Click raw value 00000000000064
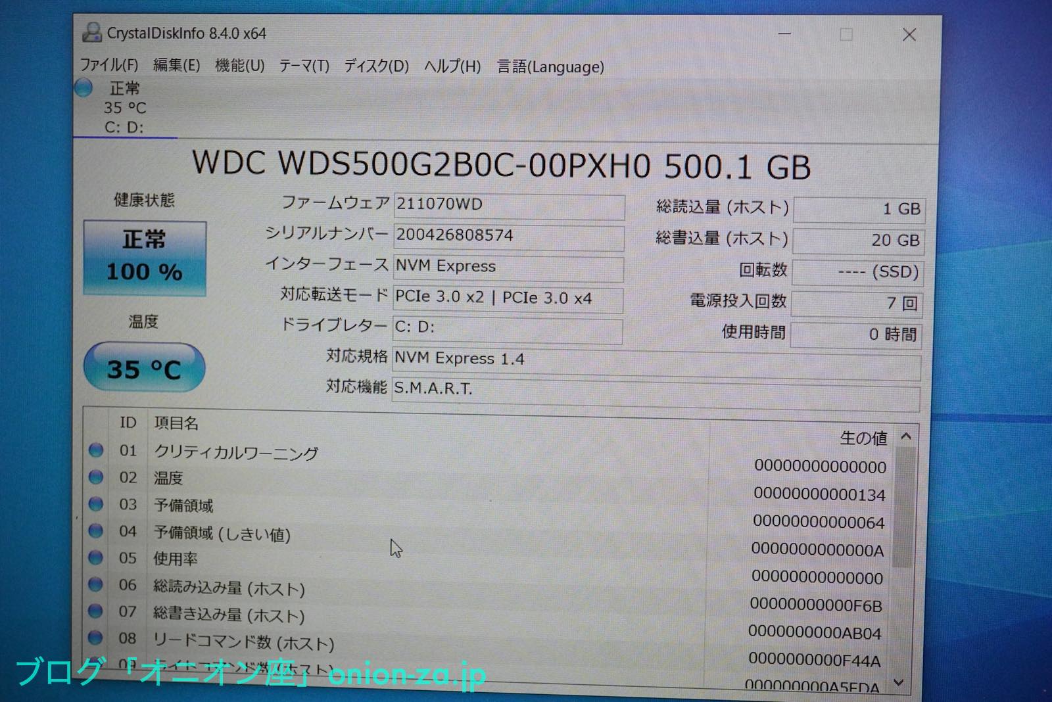 [x=819, y=522]
